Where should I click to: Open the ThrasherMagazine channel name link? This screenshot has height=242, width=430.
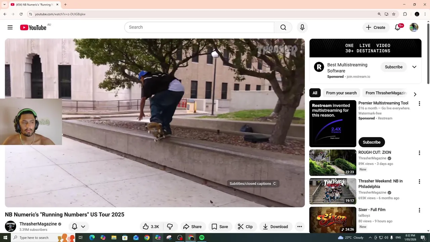(38, 224)
